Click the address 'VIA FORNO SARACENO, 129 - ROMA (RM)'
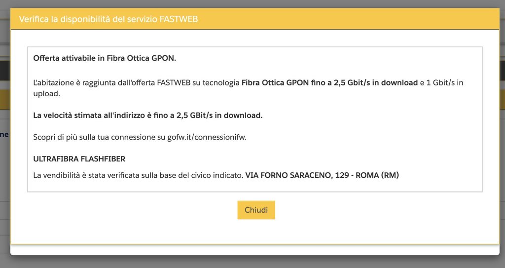The height and width of the screenshot is (268, 505). (322, 175)
